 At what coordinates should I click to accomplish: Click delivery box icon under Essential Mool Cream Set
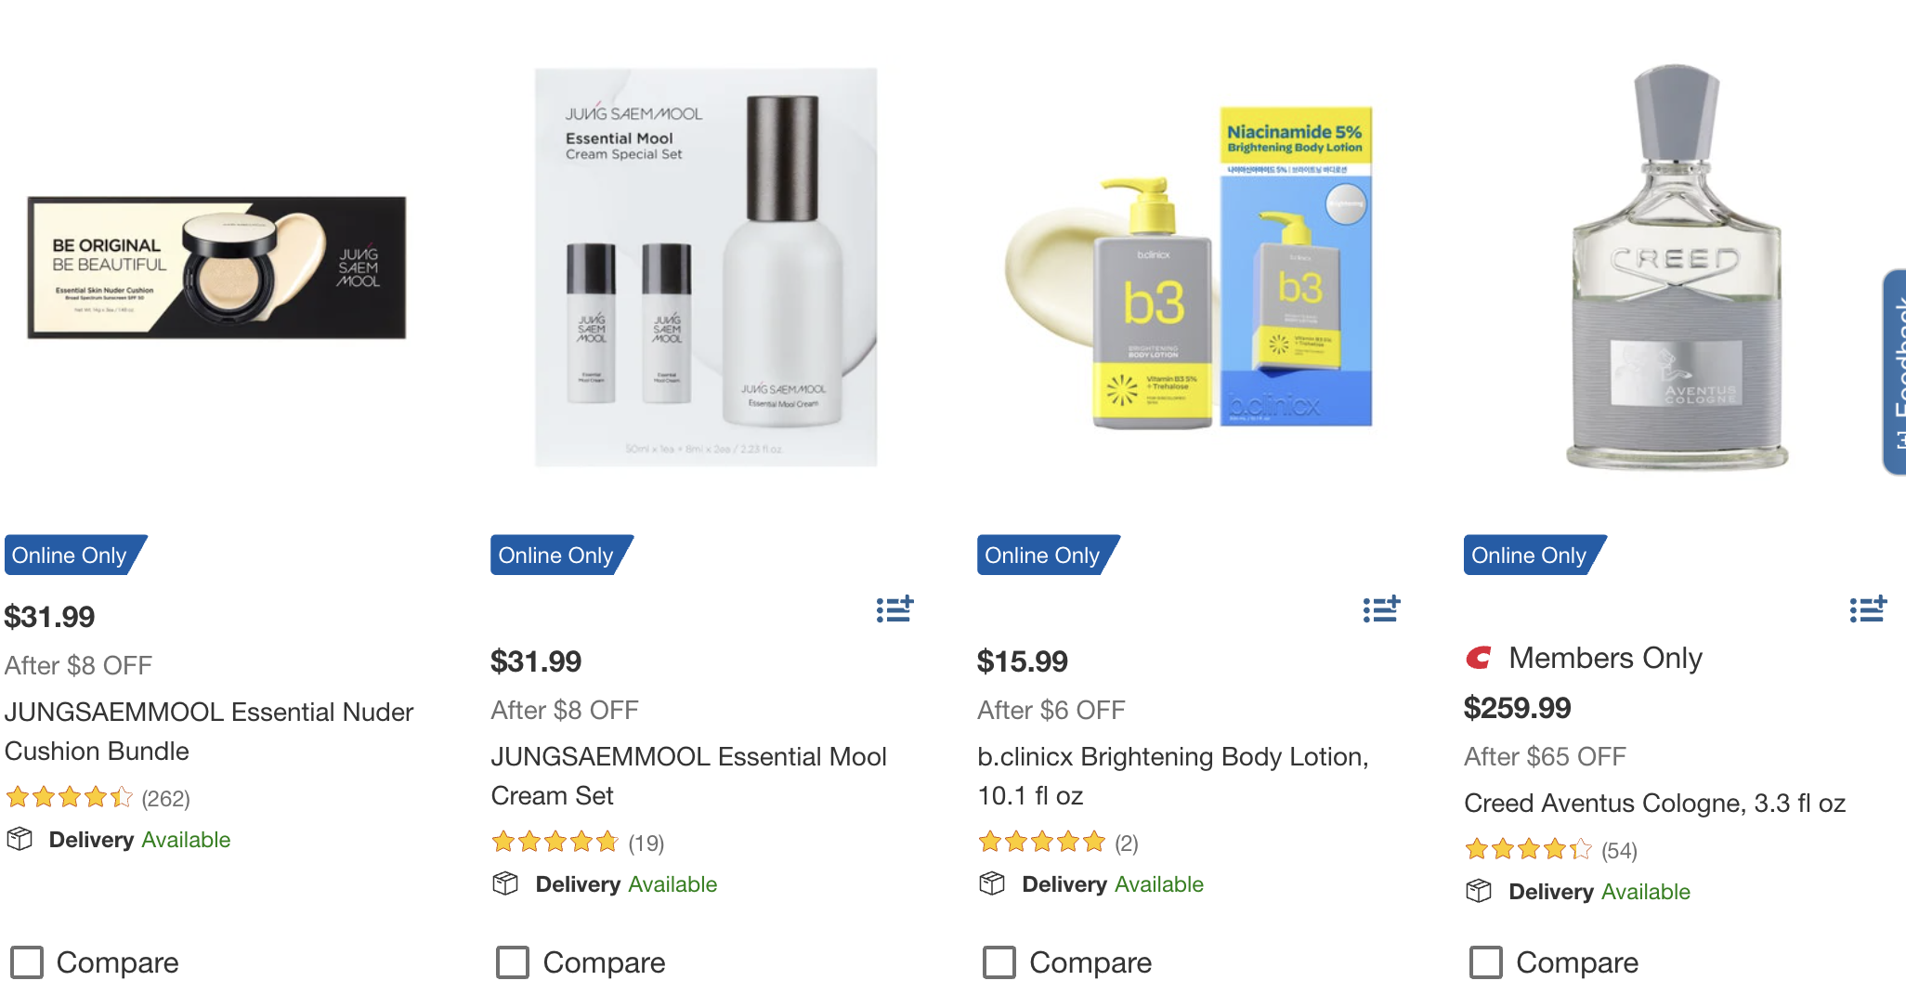(505, 883)
